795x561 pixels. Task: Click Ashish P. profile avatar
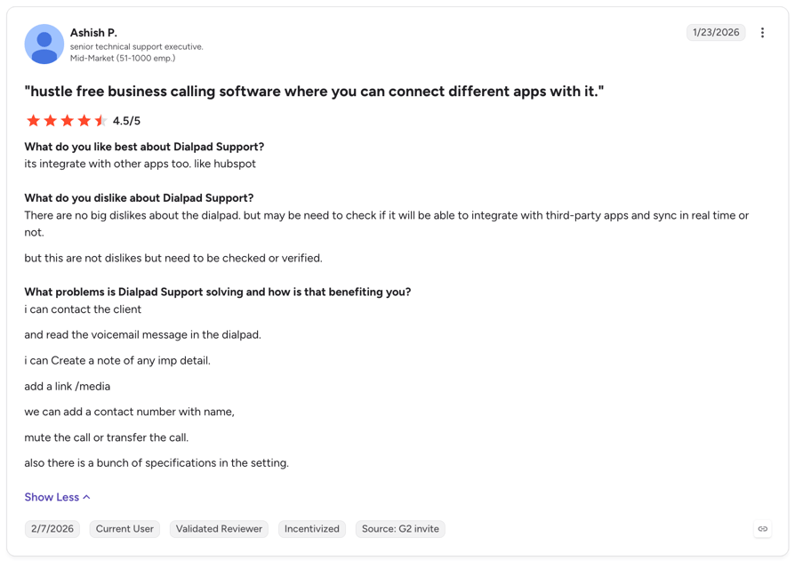[44, 44]
